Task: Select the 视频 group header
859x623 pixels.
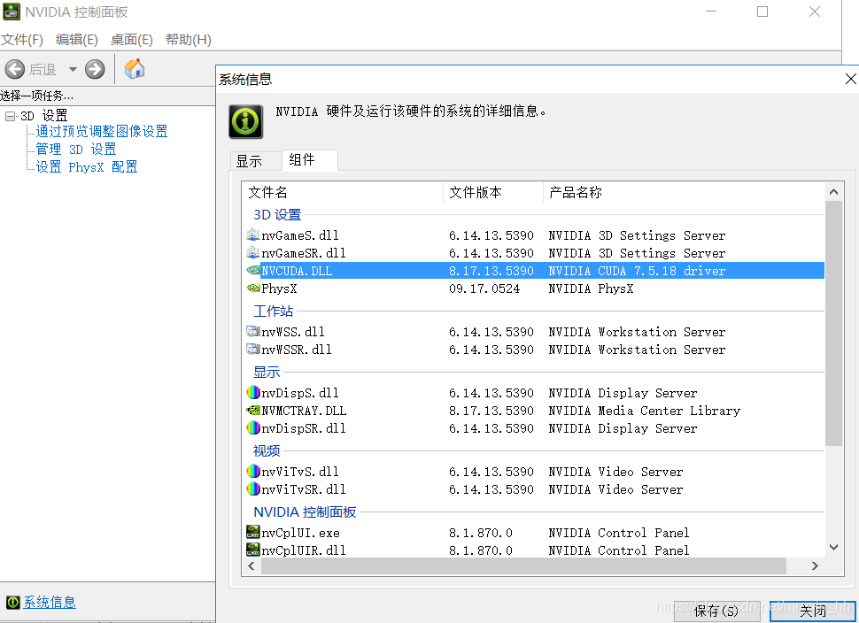Action: click(x=267, y=451)
